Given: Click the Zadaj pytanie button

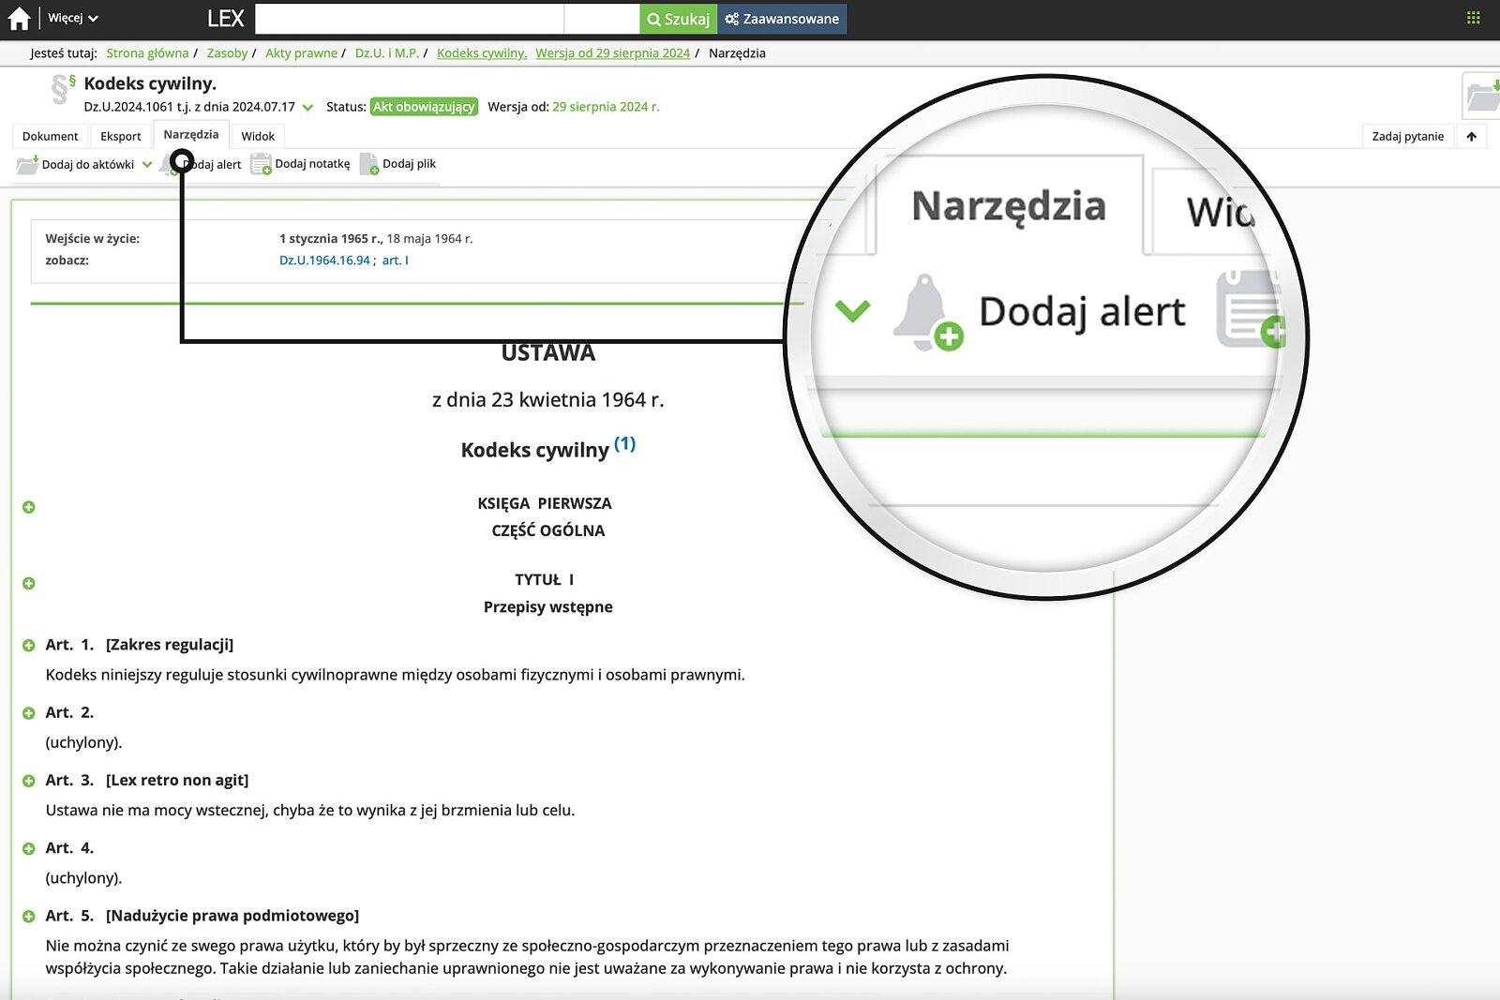Looking at the screenshot, I should 1406,135.
